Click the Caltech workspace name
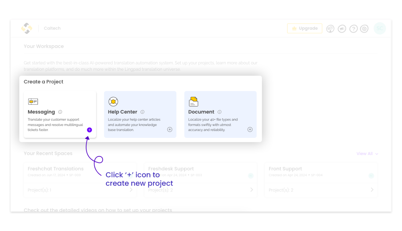 52,28
